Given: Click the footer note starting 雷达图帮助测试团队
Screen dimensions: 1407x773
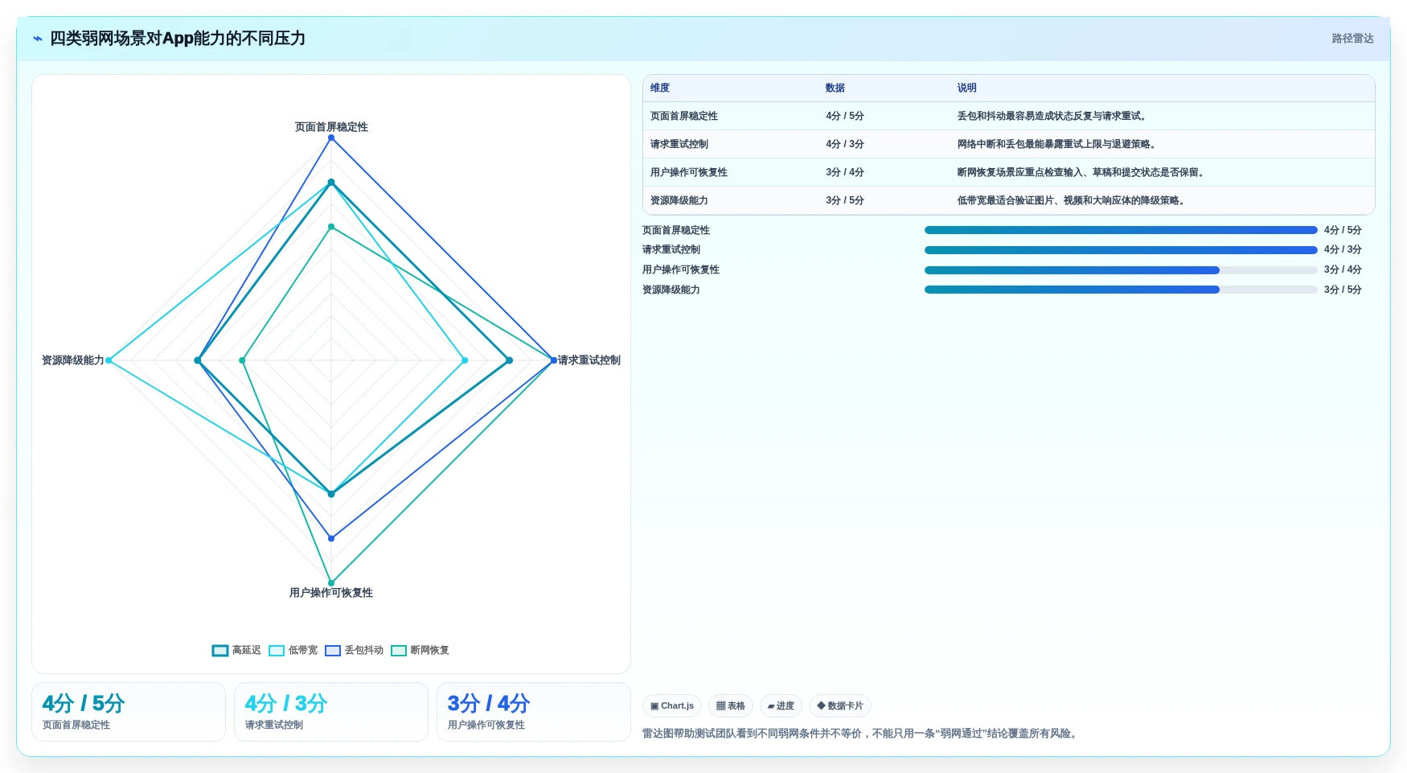Looking at the screenshot, I should click(x=861, y=734).
